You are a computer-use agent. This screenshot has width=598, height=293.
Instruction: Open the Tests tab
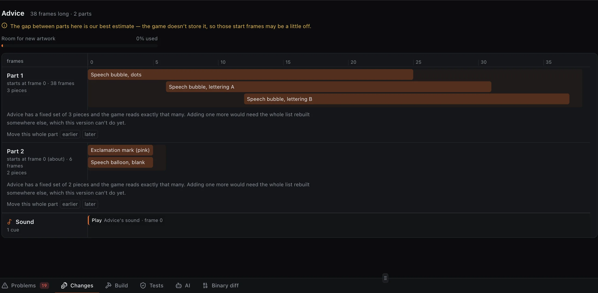152,285
